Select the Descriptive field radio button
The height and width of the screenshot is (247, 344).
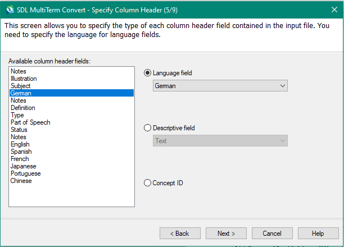tap(148, 128)
